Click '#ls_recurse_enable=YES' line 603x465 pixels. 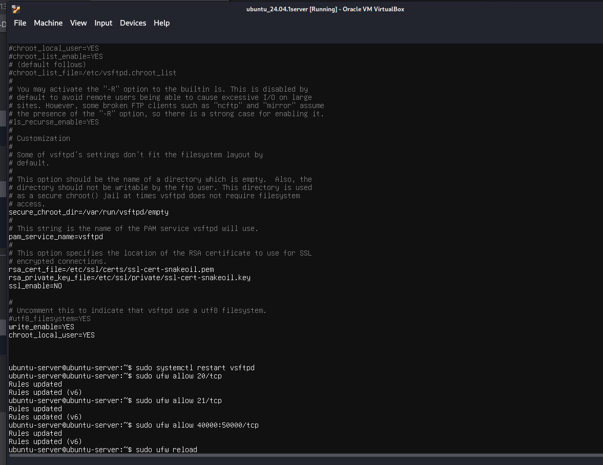coord(54,122)
